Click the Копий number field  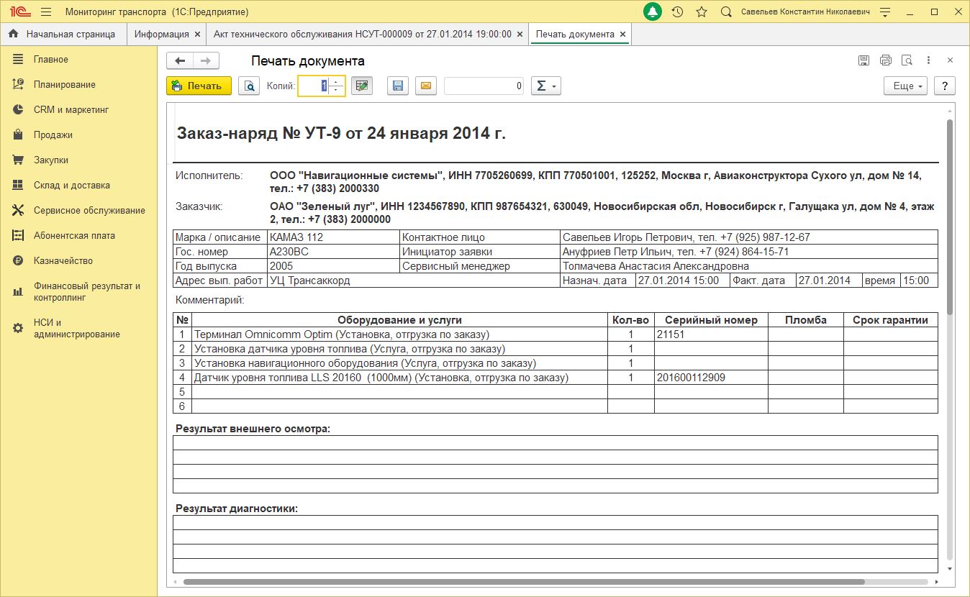(314, 86)
